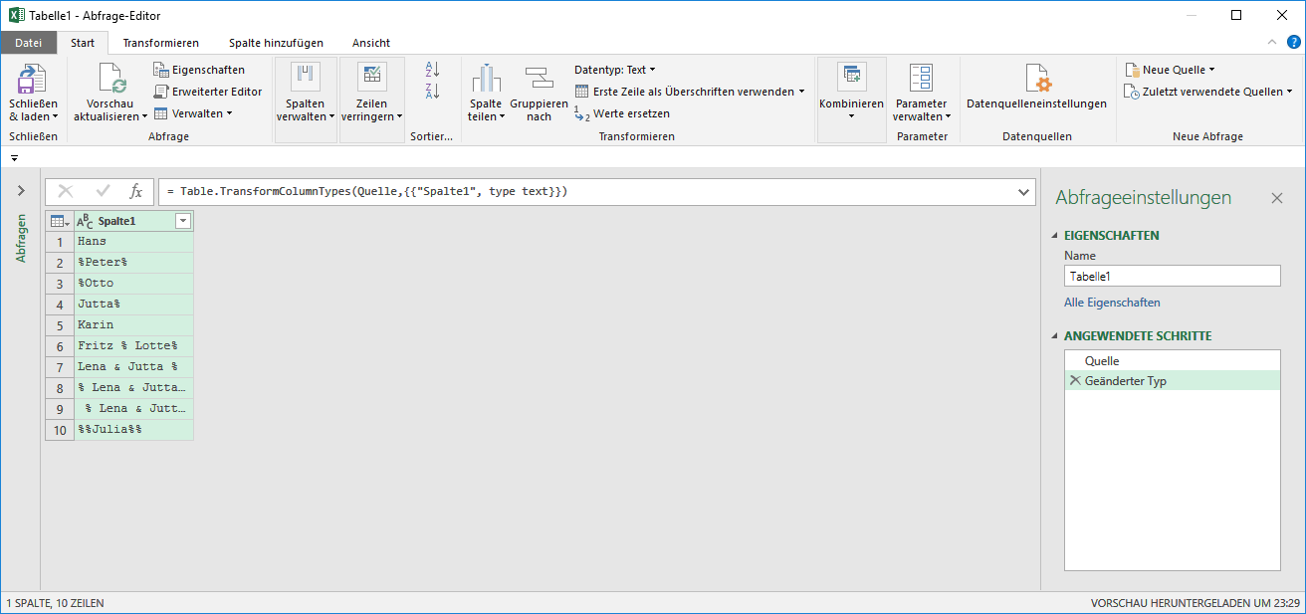Collapse the ANGEWENDETE SCHRITTE section
The width and height of the screenshot is (1306, 614).
tap(1056, 336)
